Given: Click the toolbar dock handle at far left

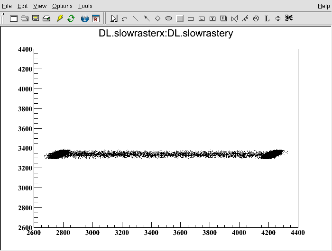Looking at the screenshot, I should tap(2, 18).
